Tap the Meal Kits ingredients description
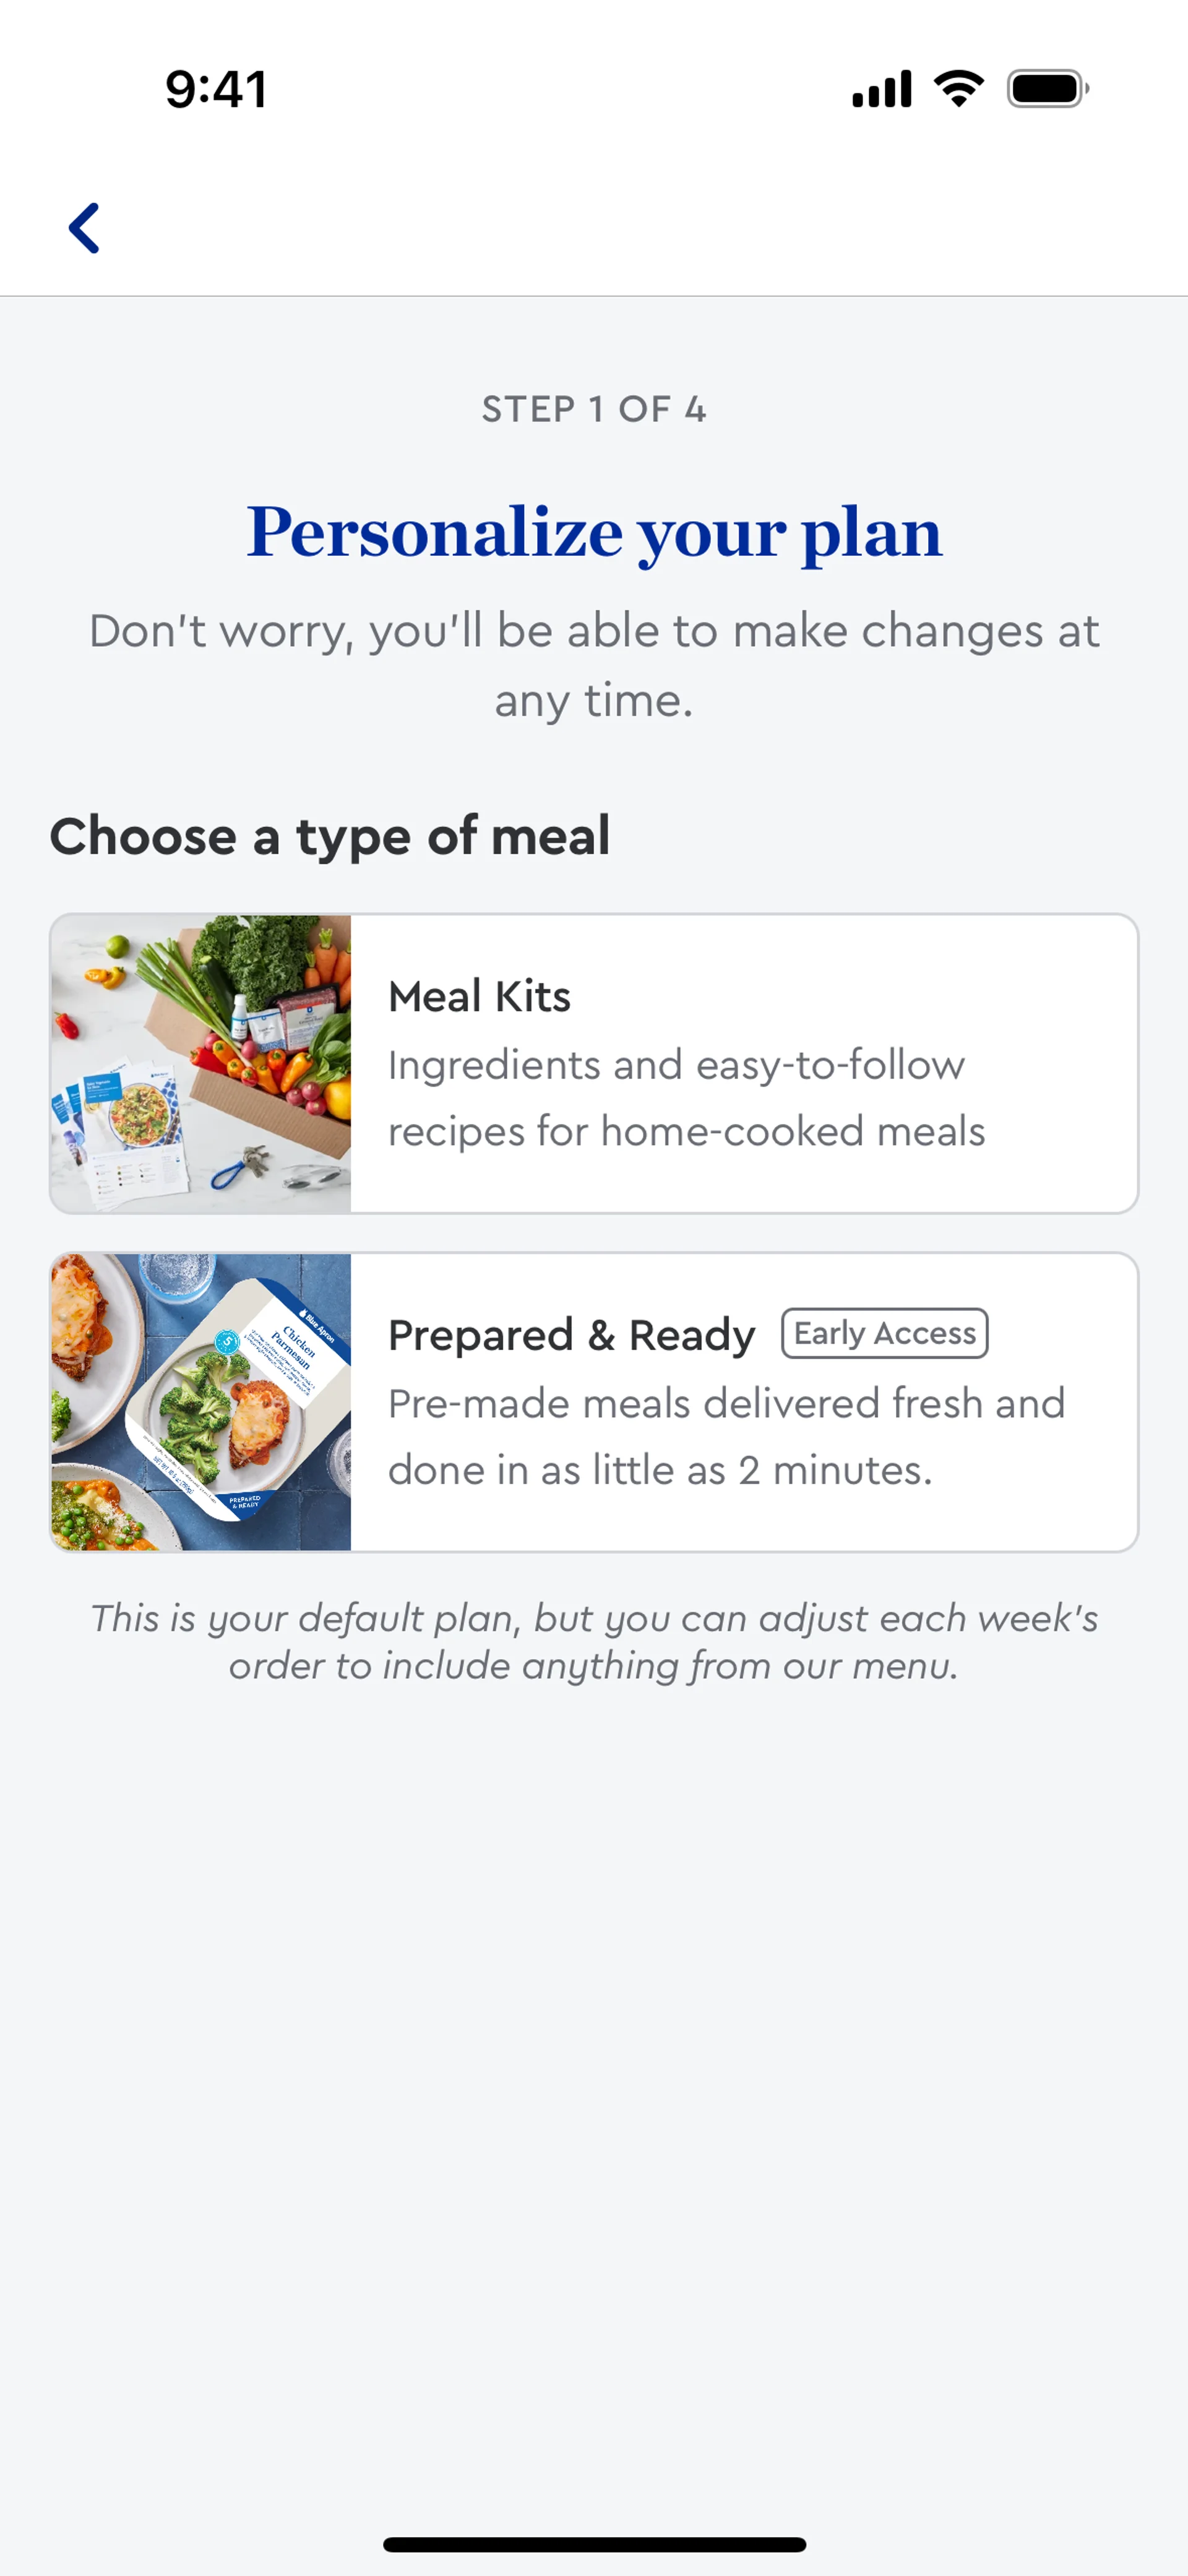1188x2576 pixels. (686, 1098)
